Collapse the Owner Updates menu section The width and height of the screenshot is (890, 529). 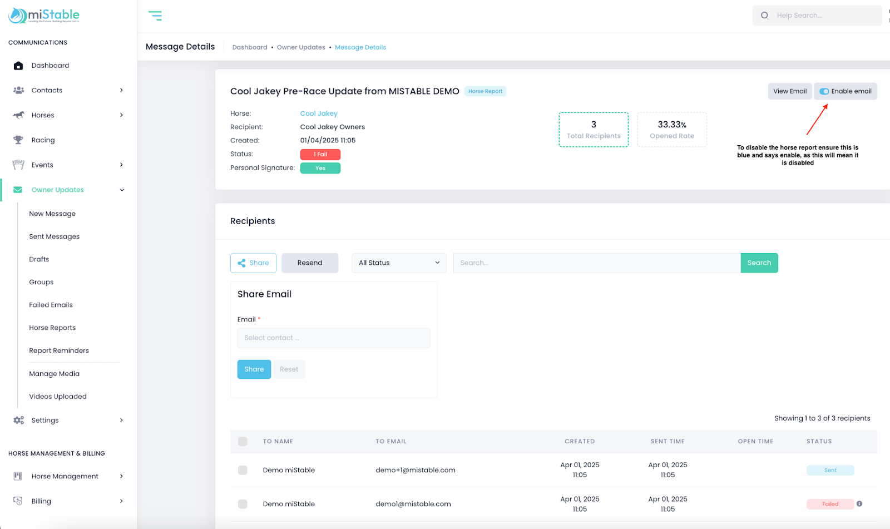click(x=122, y=190)
